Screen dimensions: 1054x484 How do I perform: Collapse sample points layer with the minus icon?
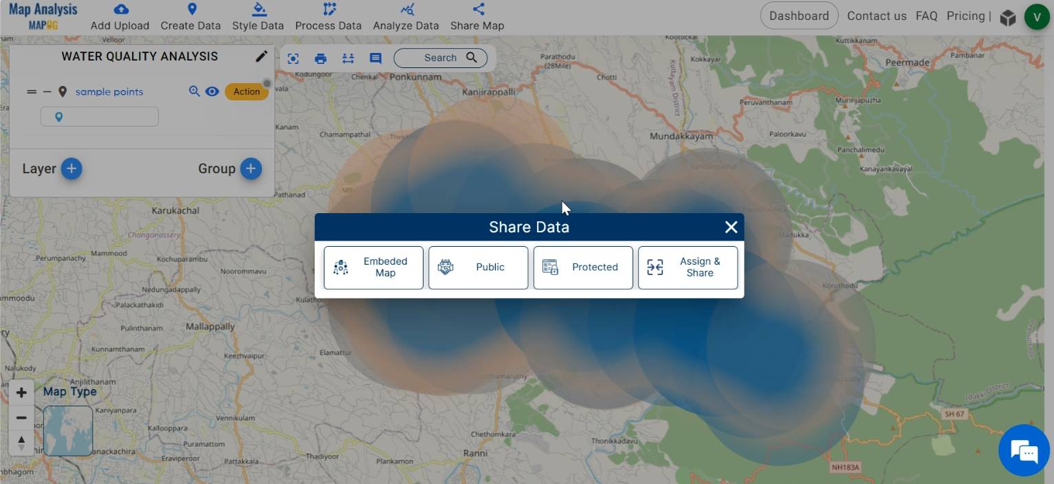point(47,91)
